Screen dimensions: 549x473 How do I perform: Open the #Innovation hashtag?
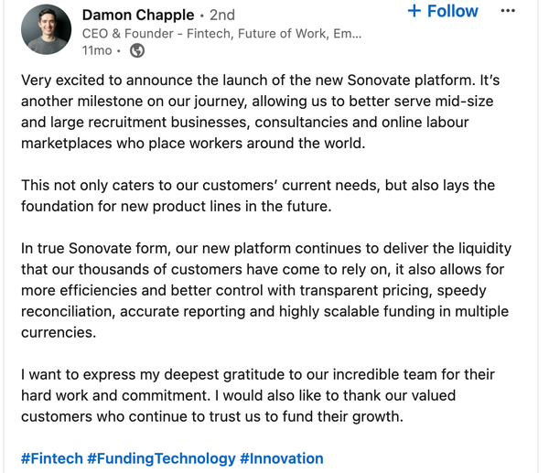282,458
